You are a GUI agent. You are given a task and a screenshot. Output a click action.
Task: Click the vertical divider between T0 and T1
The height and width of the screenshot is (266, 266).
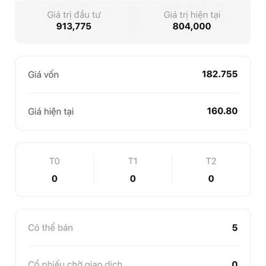[94, 169]
